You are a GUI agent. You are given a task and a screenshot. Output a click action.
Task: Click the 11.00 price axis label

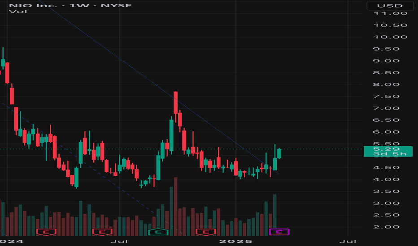pos(391,13)
